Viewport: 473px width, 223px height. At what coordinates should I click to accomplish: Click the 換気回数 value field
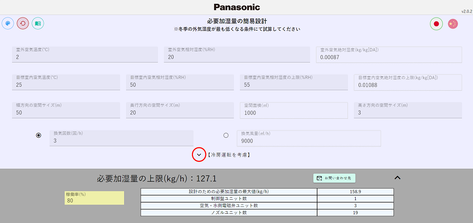coord(121,141)
